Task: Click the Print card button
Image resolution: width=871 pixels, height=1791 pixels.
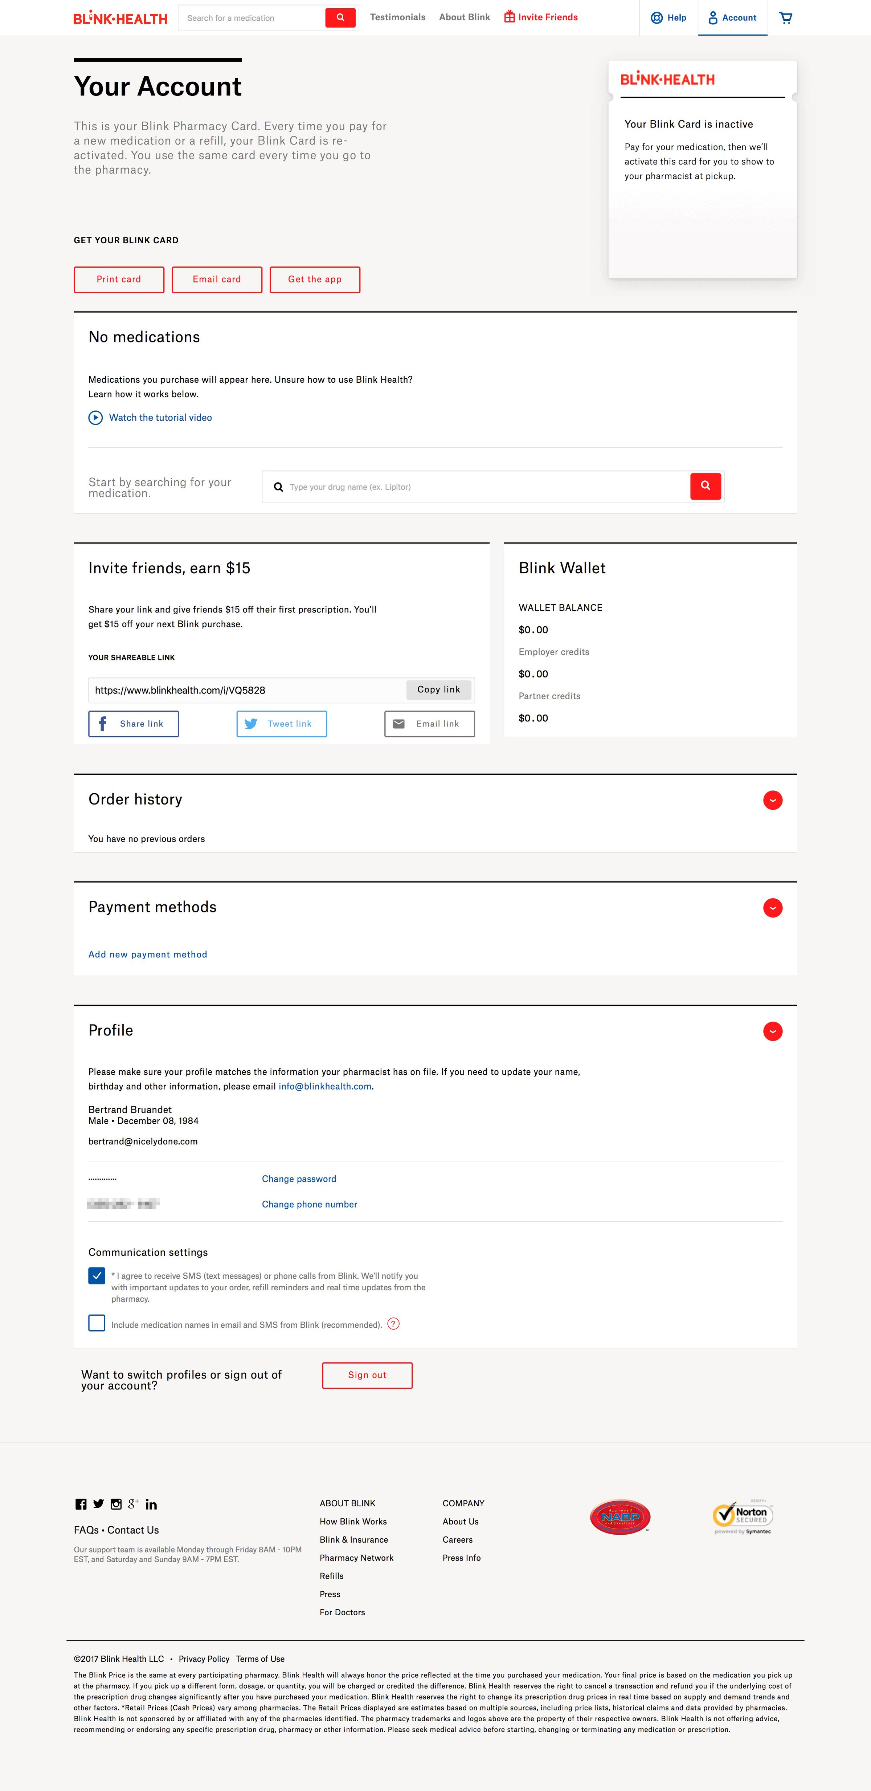Action: [x=119, y=280]
